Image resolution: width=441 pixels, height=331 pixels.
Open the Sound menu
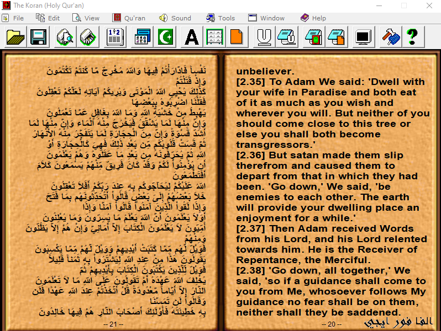pos(175,18)
